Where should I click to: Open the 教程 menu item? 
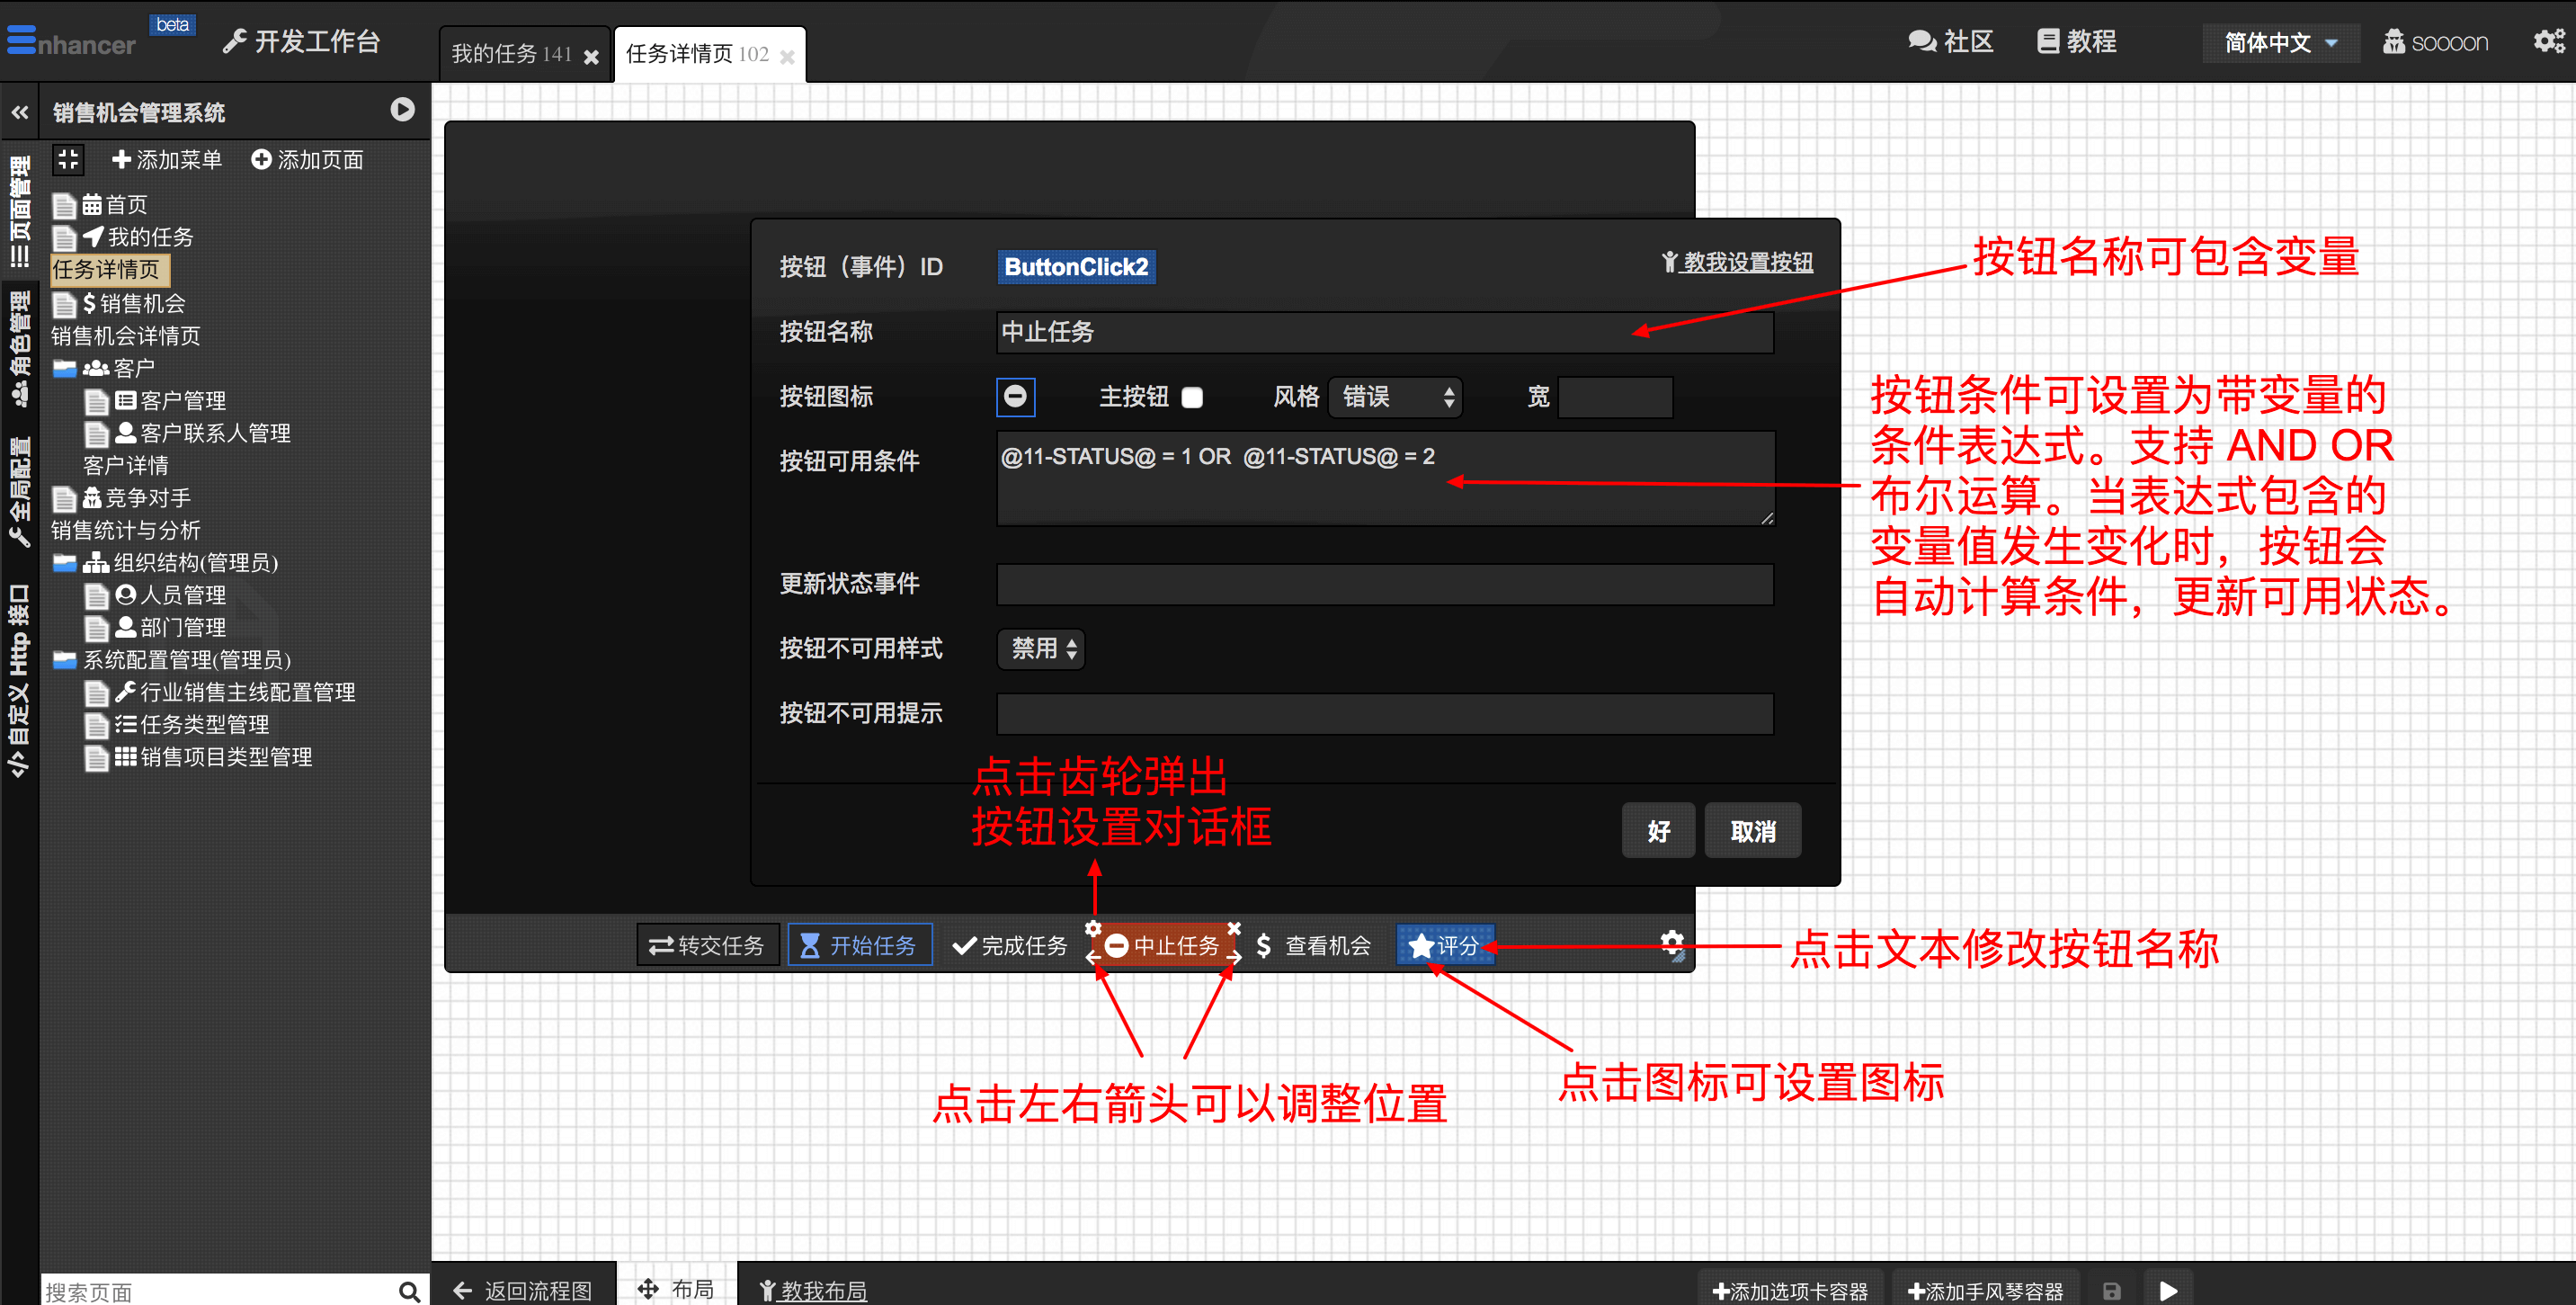point(2077,41)
